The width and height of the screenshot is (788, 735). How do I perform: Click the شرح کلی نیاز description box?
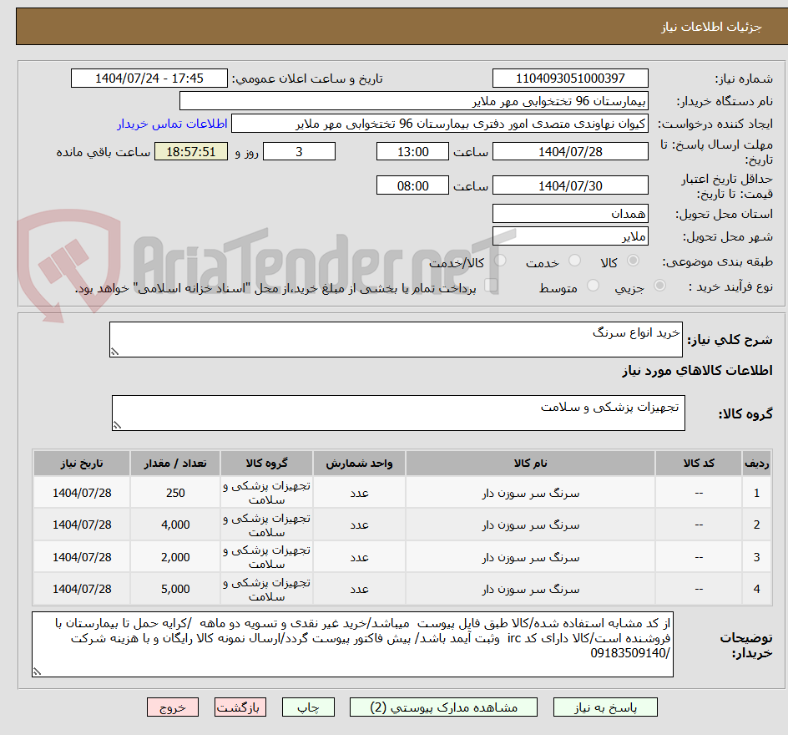point(396,337)
